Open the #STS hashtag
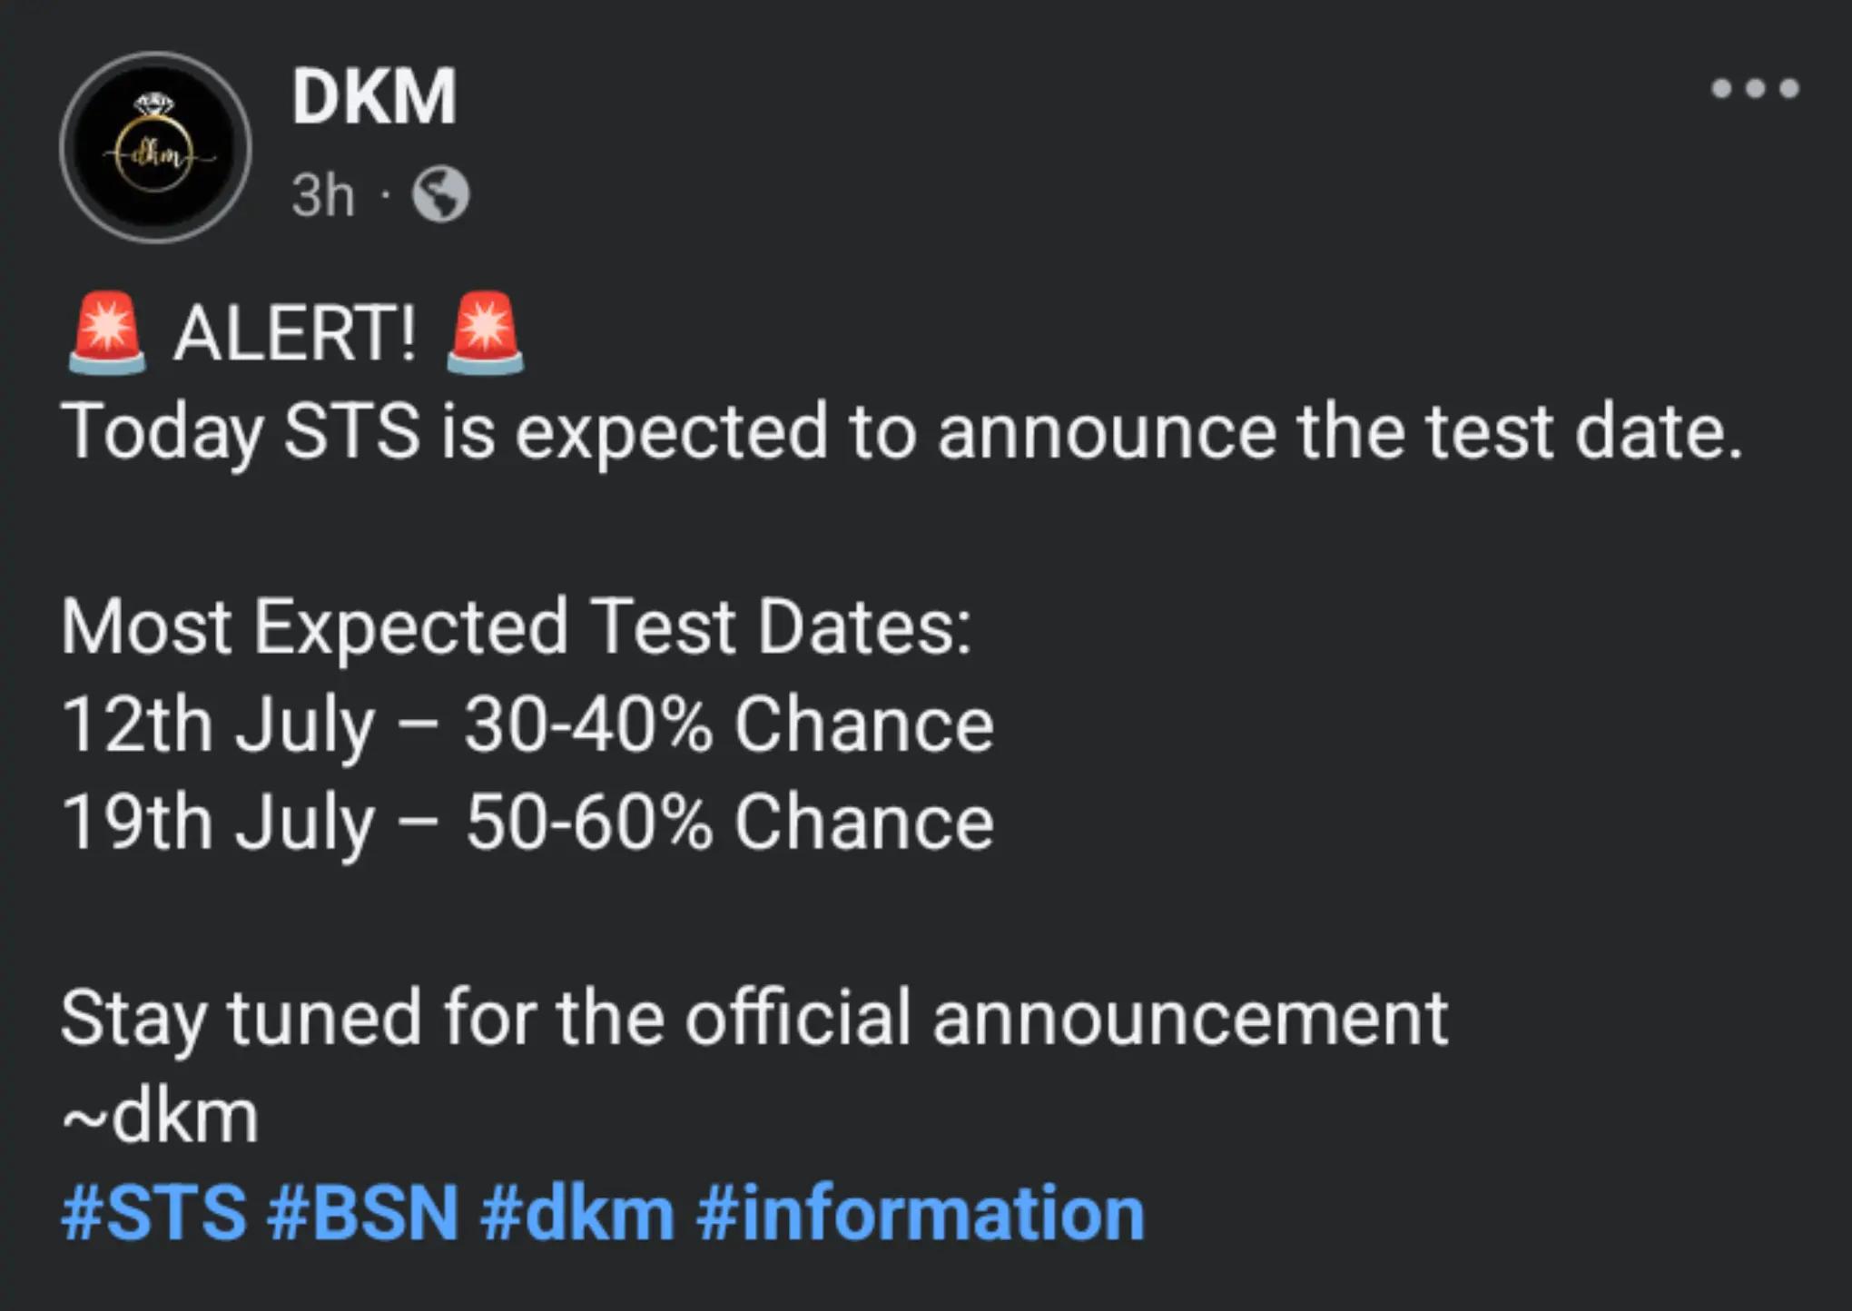Viewport: 1852px width, 1311px height. pos(153,1213)
